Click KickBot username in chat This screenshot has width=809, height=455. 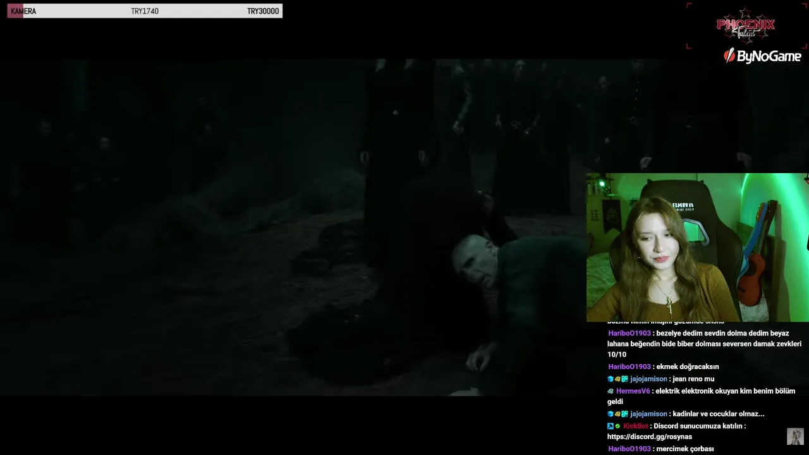[636, 426]
